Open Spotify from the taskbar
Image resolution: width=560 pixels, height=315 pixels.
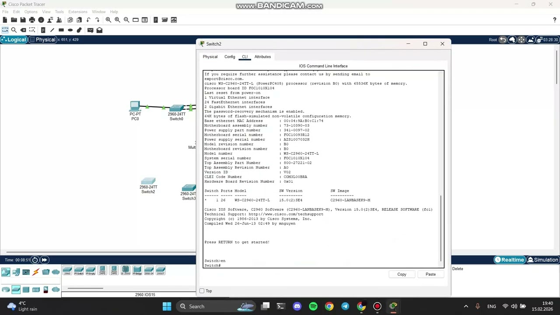pos(313,306)
